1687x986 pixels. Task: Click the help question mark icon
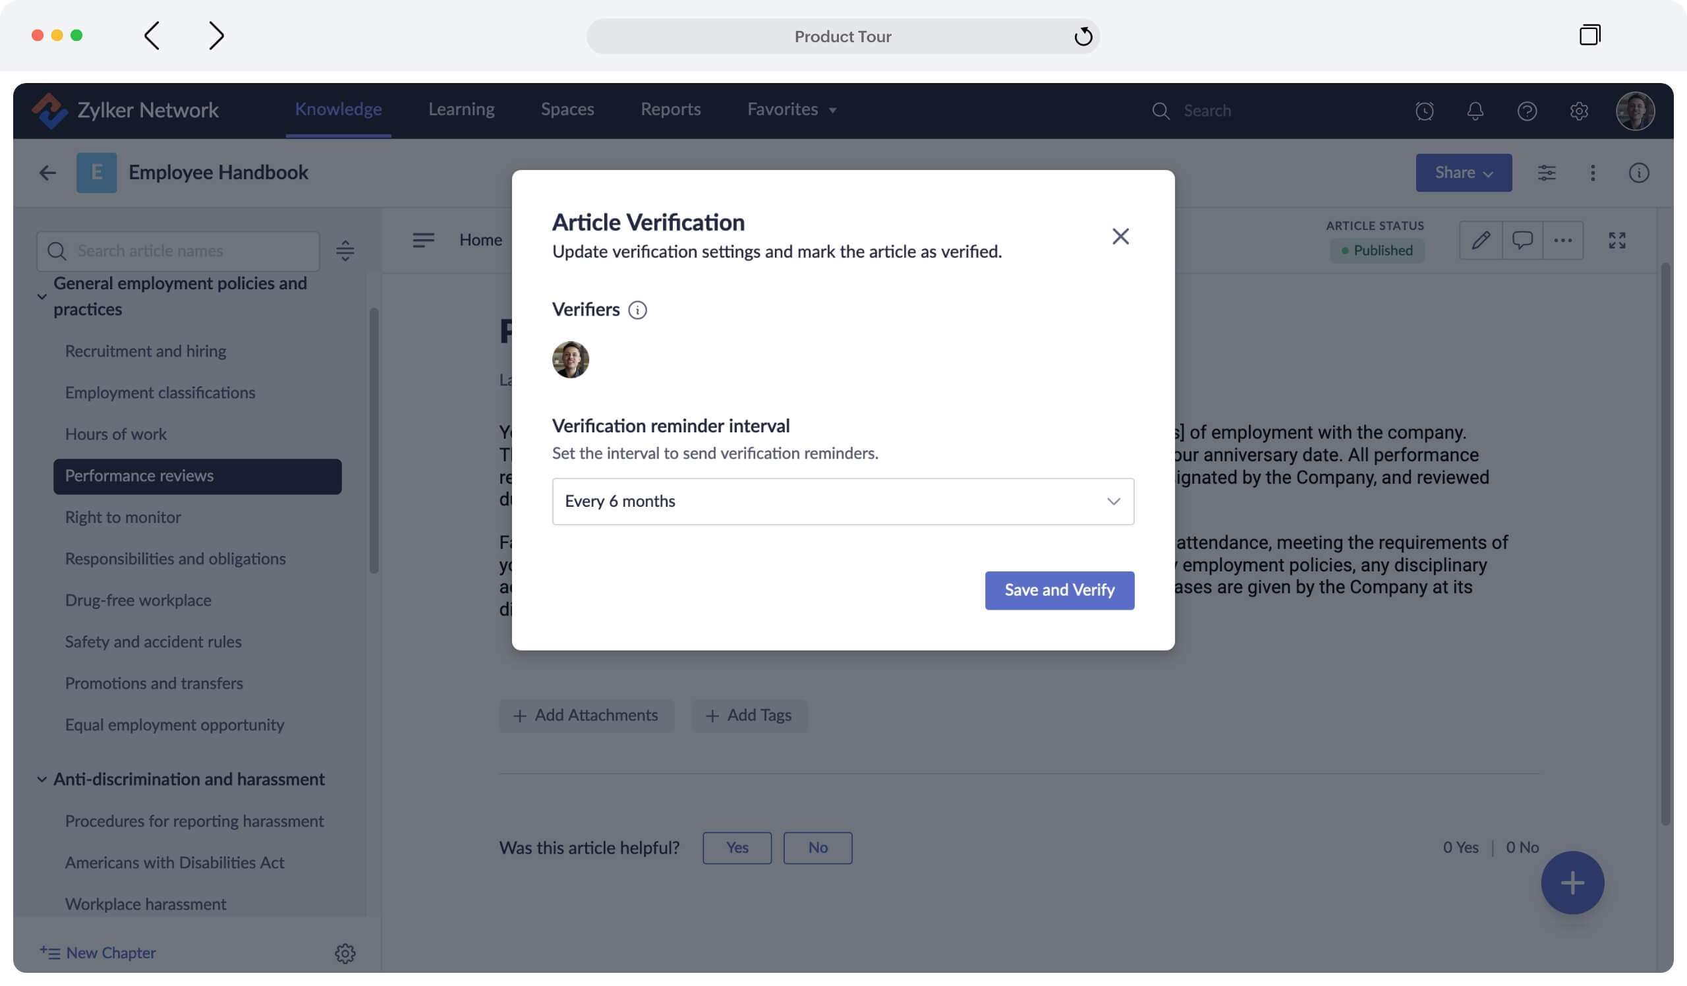1526,111
